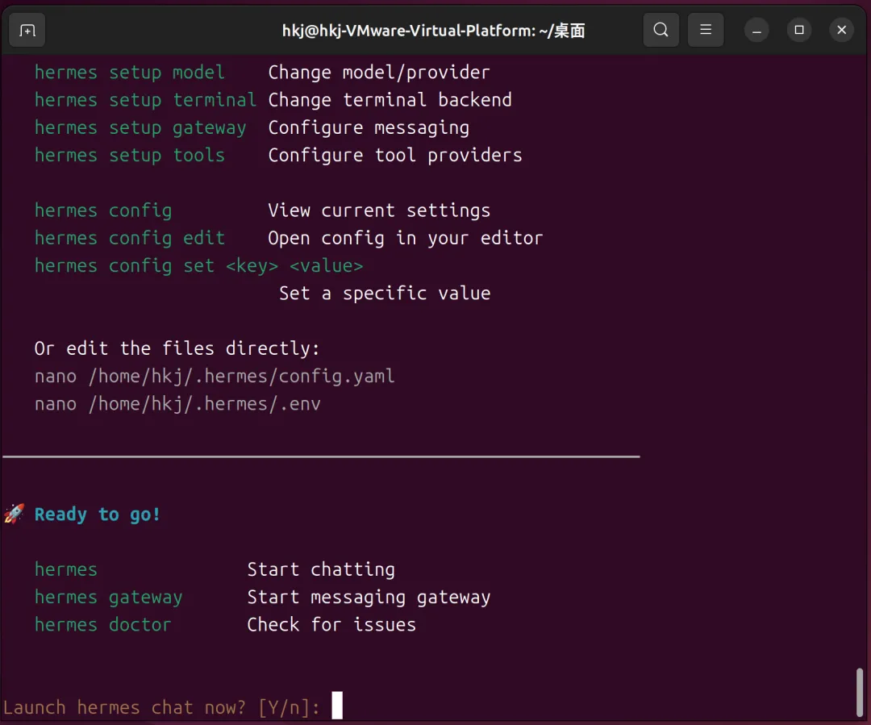The height and width of the screenshot is (725, 871).
Task: Click 'Configure messaging' description
Action: (369, 127)
